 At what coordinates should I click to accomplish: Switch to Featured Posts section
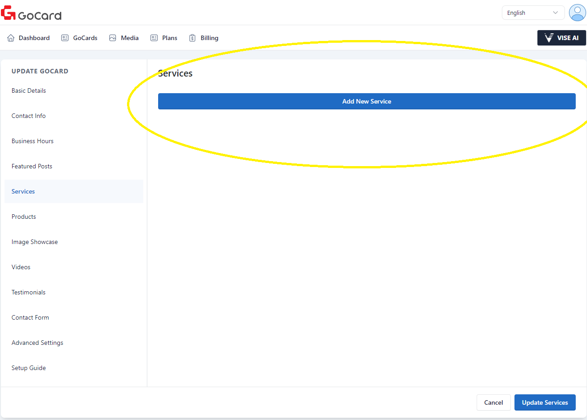click(32, 166)
